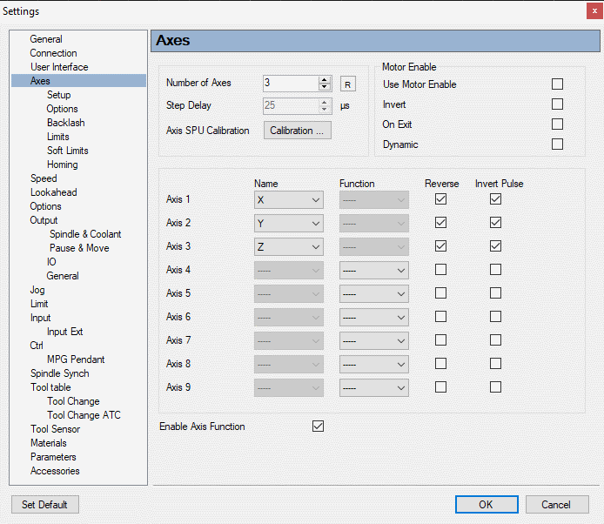Click the Calibration button
The image size is (604, 524).
(297, 131)
